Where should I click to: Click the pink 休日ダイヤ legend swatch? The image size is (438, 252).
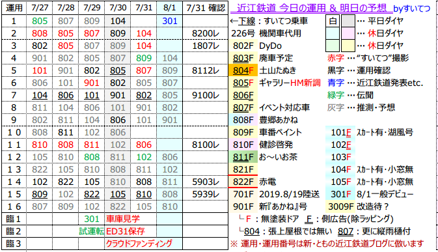pyautogui.click(x=348, y=33)
